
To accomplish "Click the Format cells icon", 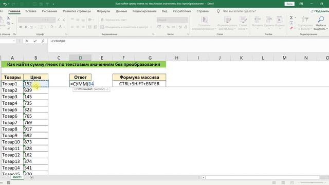I will click(x=280, y=20).
